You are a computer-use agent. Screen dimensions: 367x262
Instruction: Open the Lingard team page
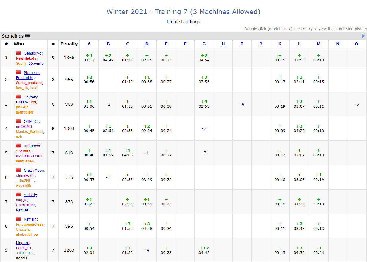tap(23, 243)
